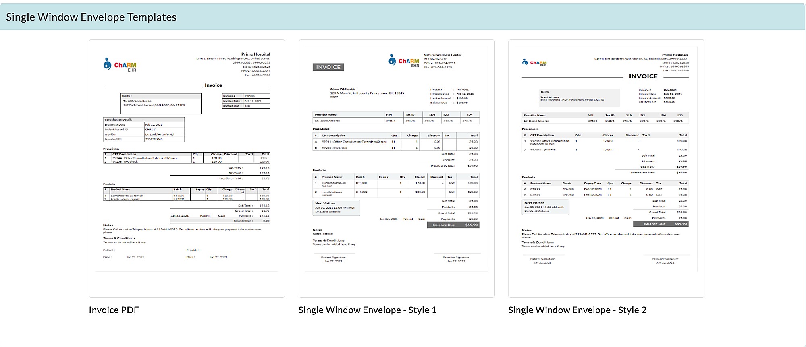This screenshot has width=806, height=347.
Task: Choose Single Window Envelope Style 1 thumbnail
Action: (397, 169)
